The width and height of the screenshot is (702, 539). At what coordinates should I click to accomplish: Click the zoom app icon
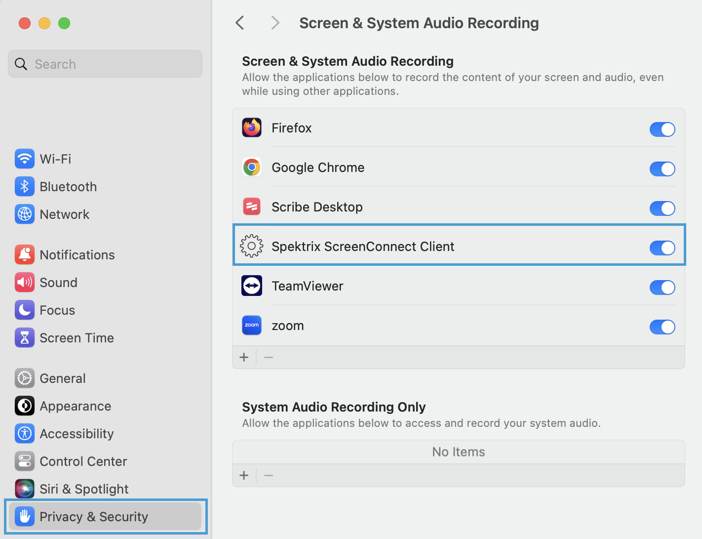click(x=252, y=326)
